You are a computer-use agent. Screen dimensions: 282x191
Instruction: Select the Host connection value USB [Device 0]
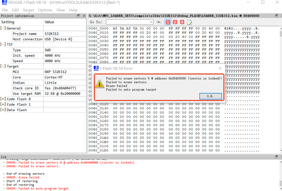tap(58, 39)
